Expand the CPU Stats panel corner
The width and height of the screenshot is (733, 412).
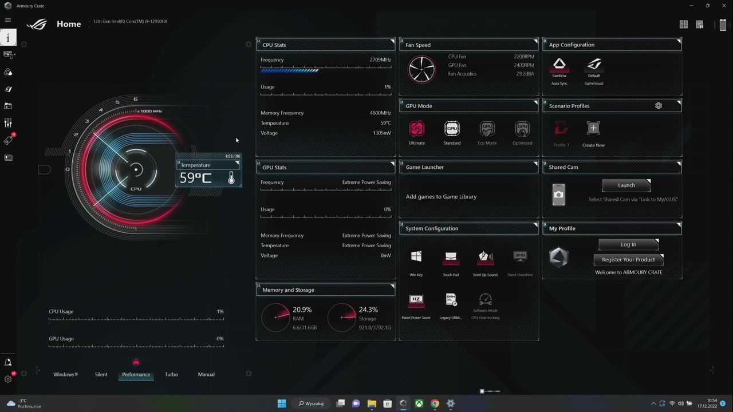pyautogui.click(x=392, y=42)
